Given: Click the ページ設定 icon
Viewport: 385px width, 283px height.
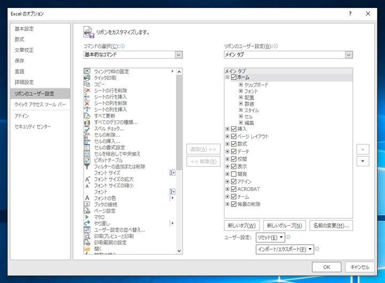Looking at the screenshot, I should coord(87,211).
